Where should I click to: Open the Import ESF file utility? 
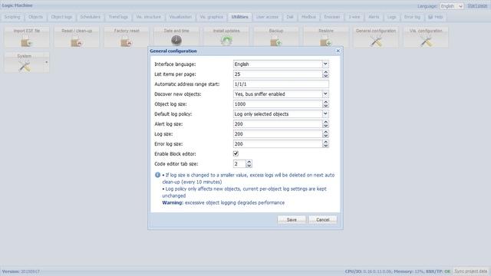click(x=27, y=37)
